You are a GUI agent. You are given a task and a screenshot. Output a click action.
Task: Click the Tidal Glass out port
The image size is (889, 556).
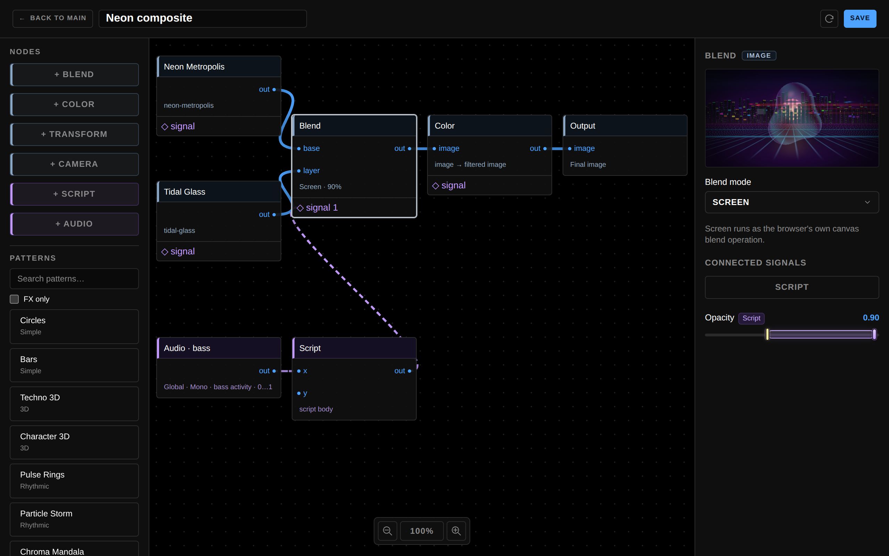tap(274, 214)
